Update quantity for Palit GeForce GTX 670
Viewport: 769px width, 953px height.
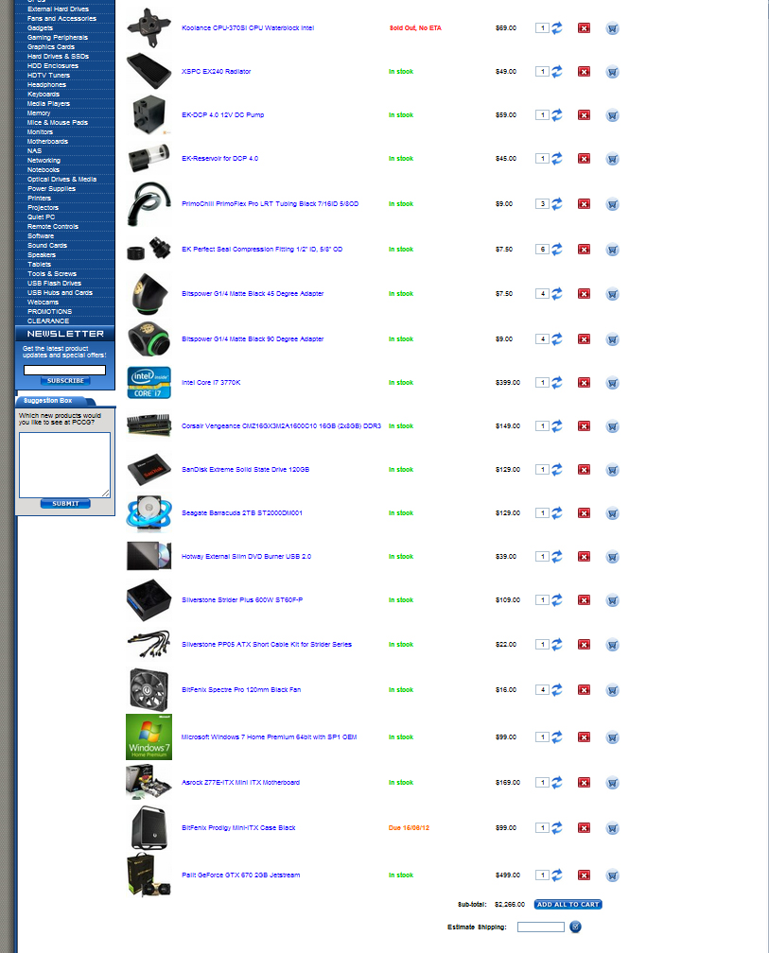coord(557,875)
